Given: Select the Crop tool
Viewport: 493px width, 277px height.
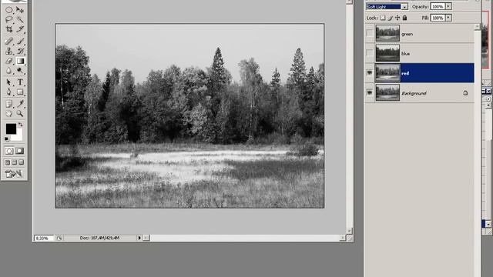Looking at the screenshot, I should tap(8, 29).
